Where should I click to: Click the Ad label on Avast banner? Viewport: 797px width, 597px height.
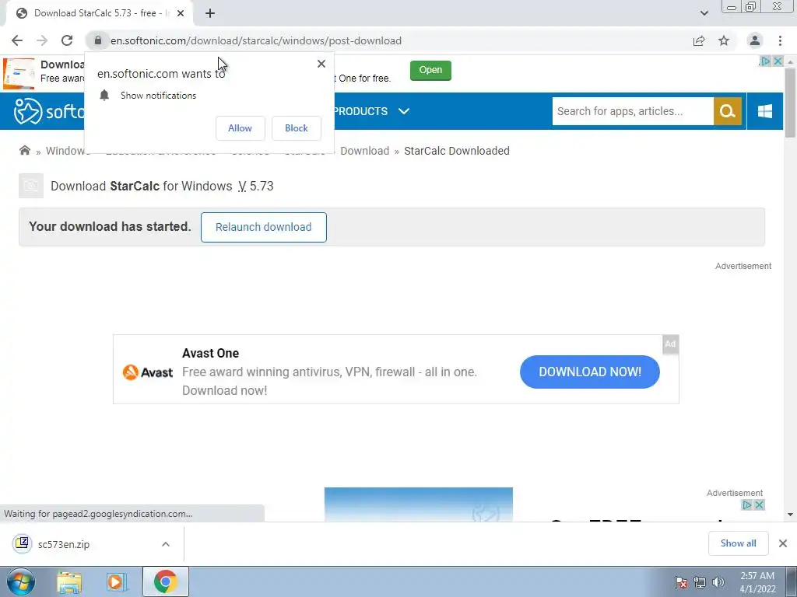click(670, 344)
